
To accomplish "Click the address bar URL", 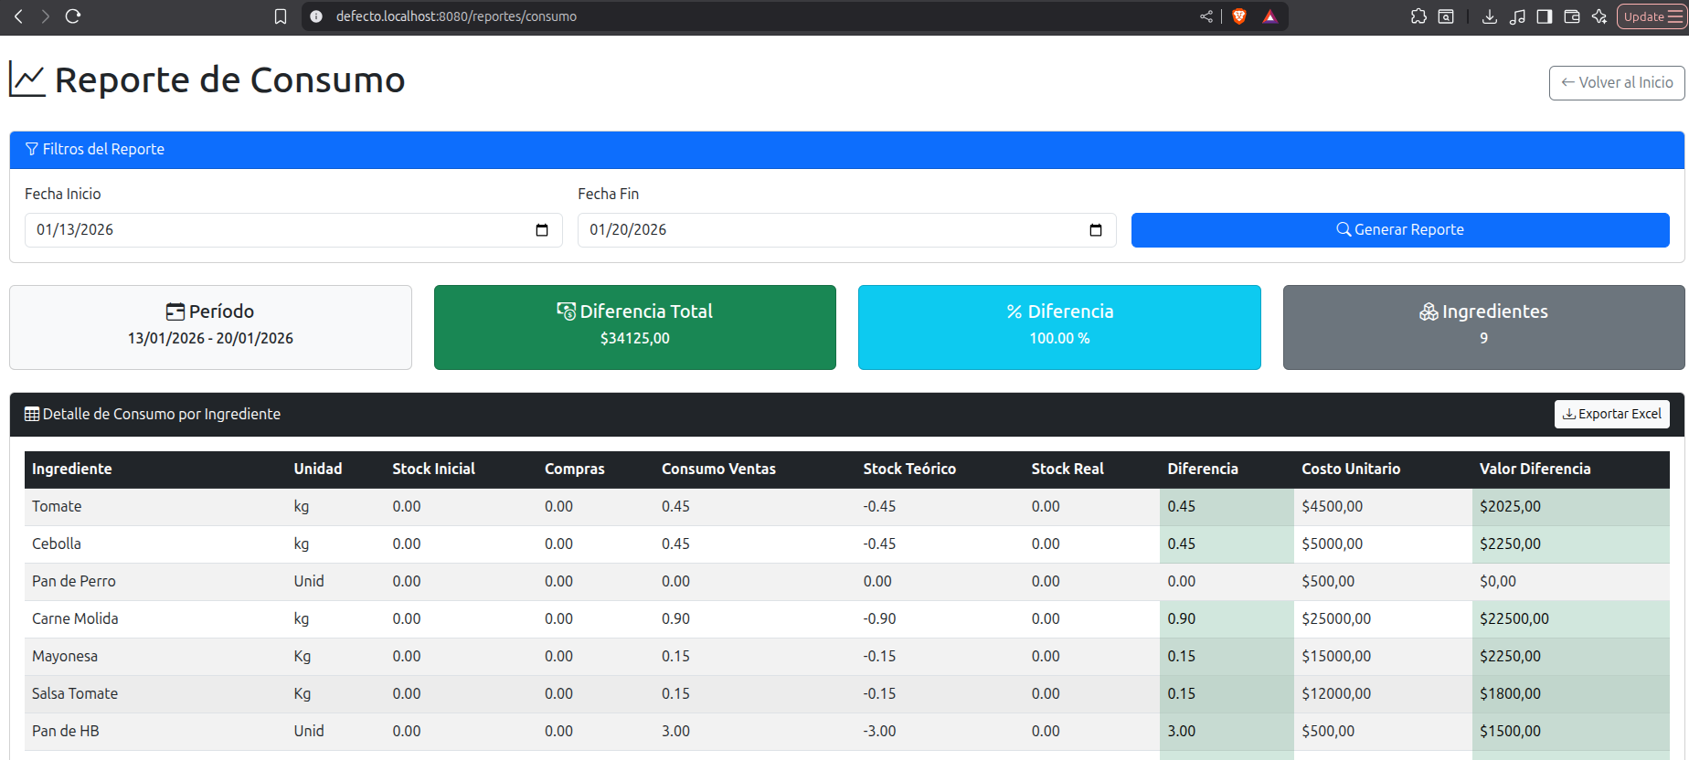I will pos(457,16).
